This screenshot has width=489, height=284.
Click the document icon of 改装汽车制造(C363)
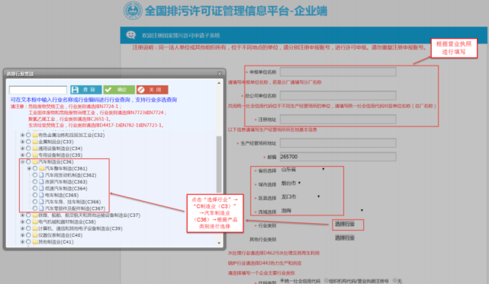41,181
